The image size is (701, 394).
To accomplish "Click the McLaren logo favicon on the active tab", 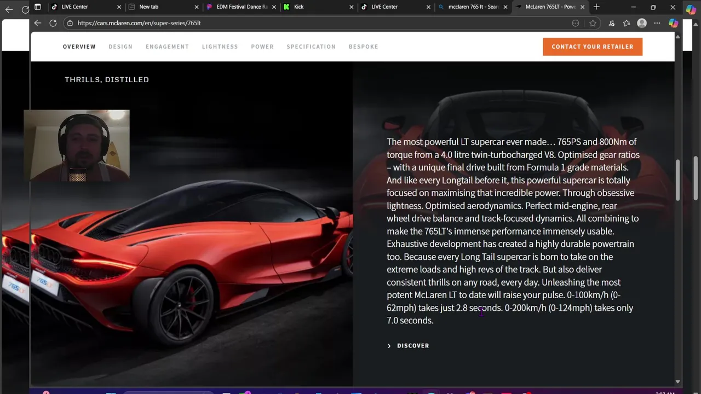I will [x=518, y=7].
